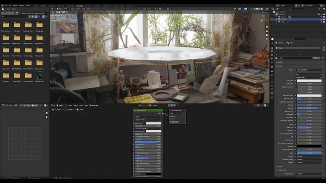Open file browser editor type icon
The width and height of the screenshot is (326, 183).
point(3,9)
